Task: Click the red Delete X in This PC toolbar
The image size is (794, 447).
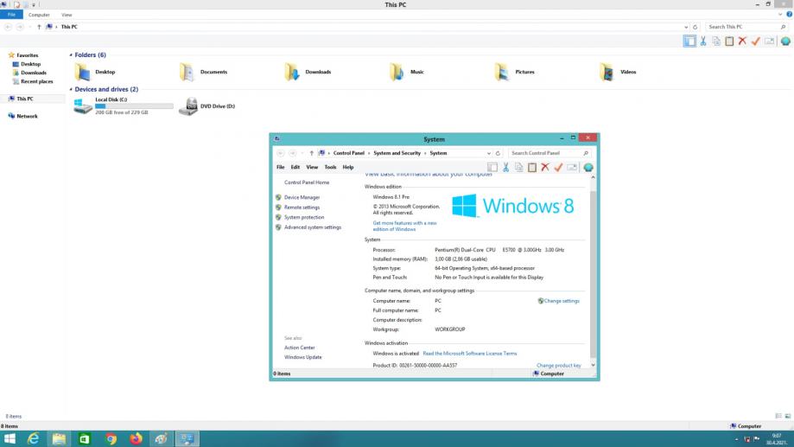Action: pyautogui.click(x=742, y=41)
